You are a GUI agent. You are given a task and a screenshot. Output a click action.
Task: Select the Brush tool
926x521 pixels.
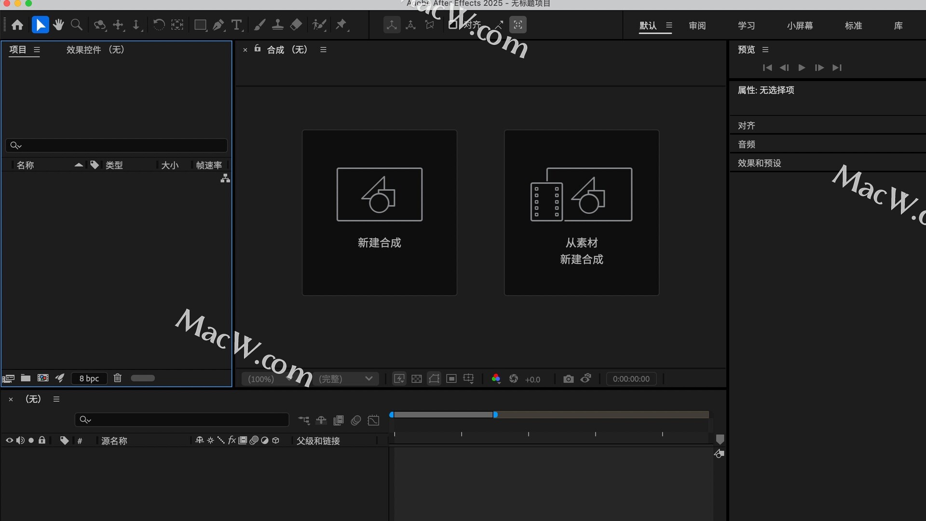click(x=259, y=25)
